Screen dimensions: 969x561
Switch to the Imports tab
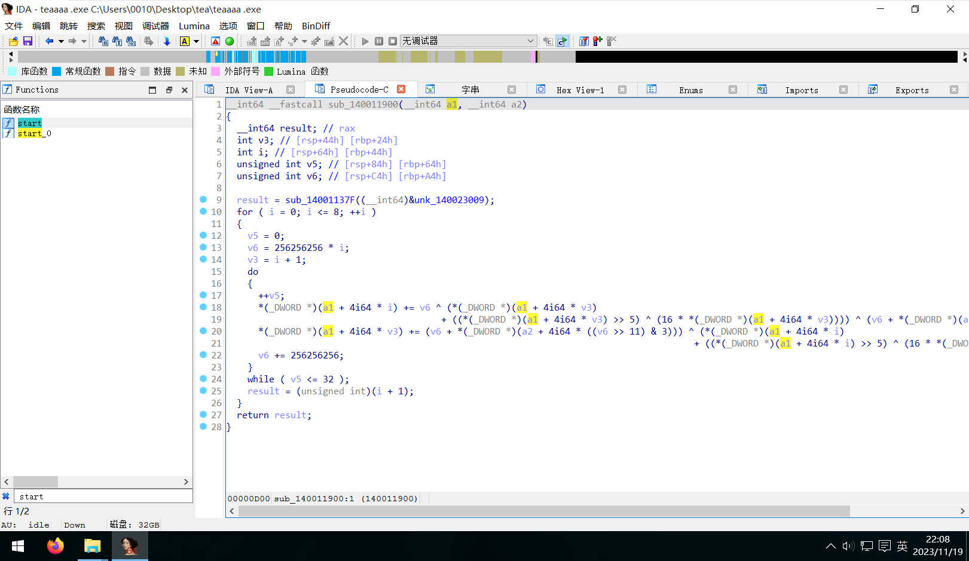click(x=802, y=90)
